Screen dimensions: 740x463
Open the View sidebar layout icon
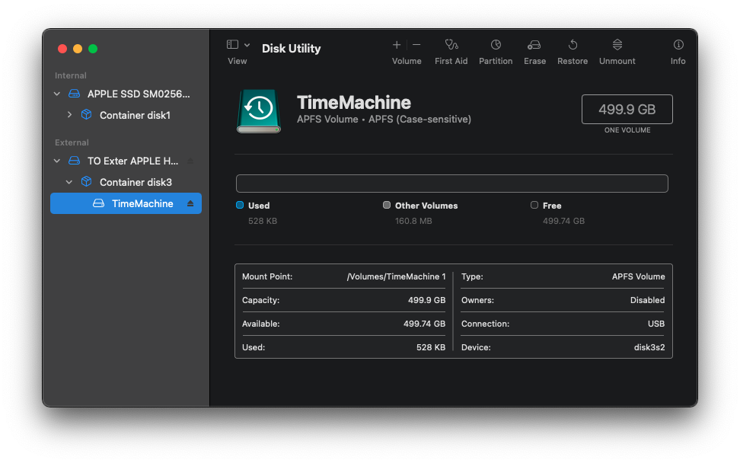point(232,45)
